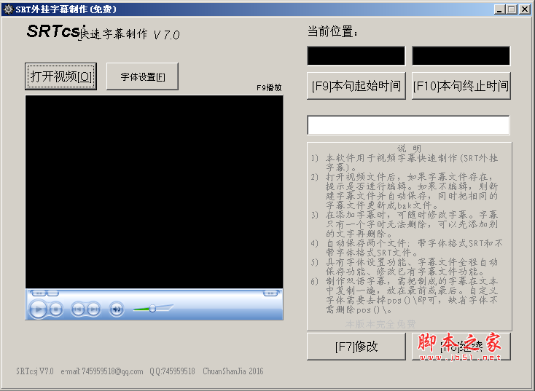Click the F9播放 label
The height and width of the screenshot is (391, 535).
(269, 87)
